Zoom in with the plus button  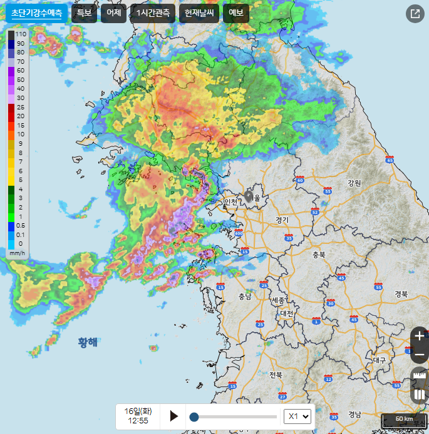pos(419,336)
